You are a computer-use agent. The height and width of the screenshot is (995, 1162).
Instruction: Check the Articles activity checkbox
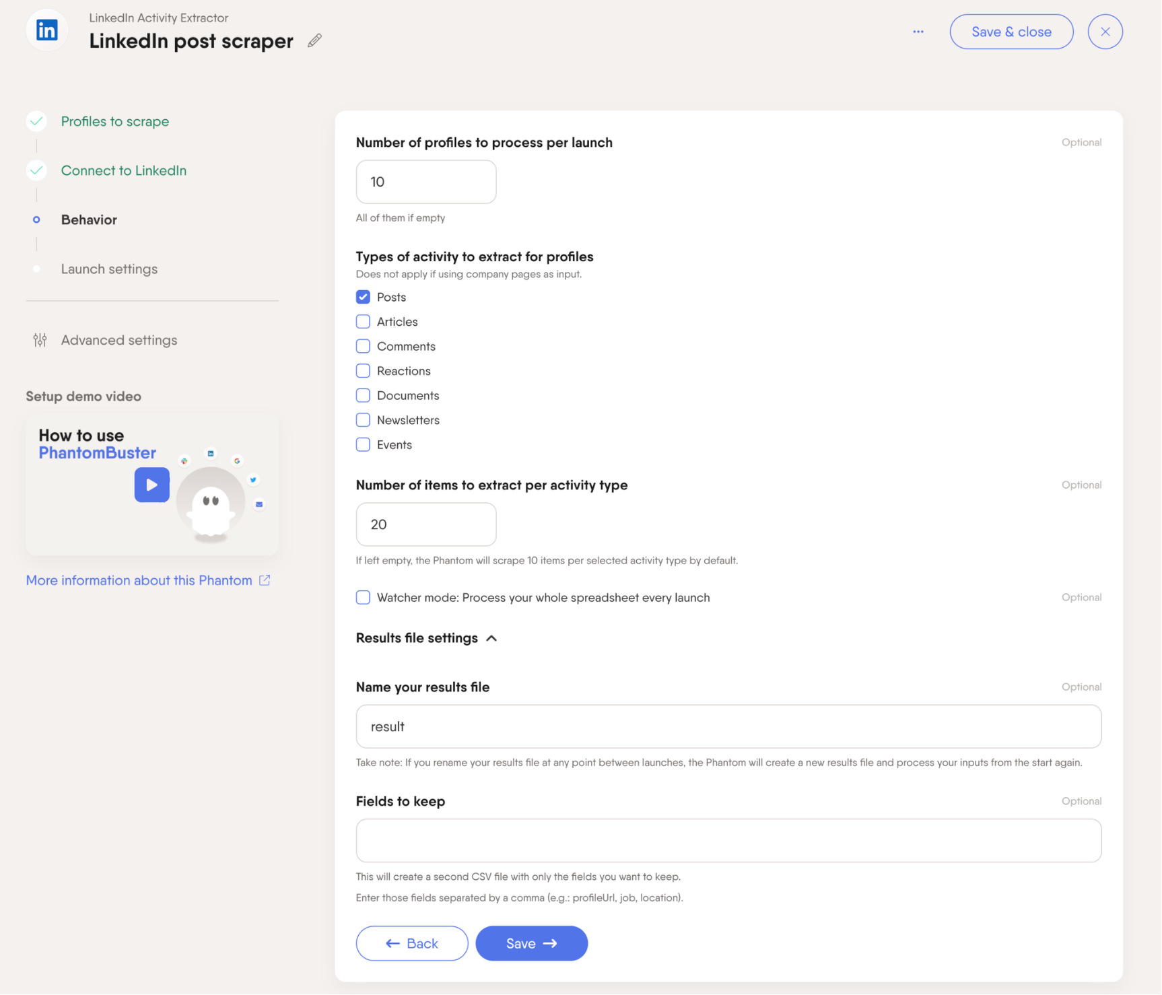(x=363, y=321)
